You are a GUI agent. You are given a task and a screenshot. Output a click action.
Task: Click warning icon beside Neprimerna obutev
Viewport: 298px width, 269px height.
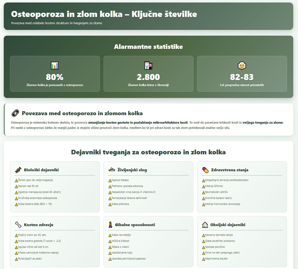pyautogui.click(x=204, y=259)
